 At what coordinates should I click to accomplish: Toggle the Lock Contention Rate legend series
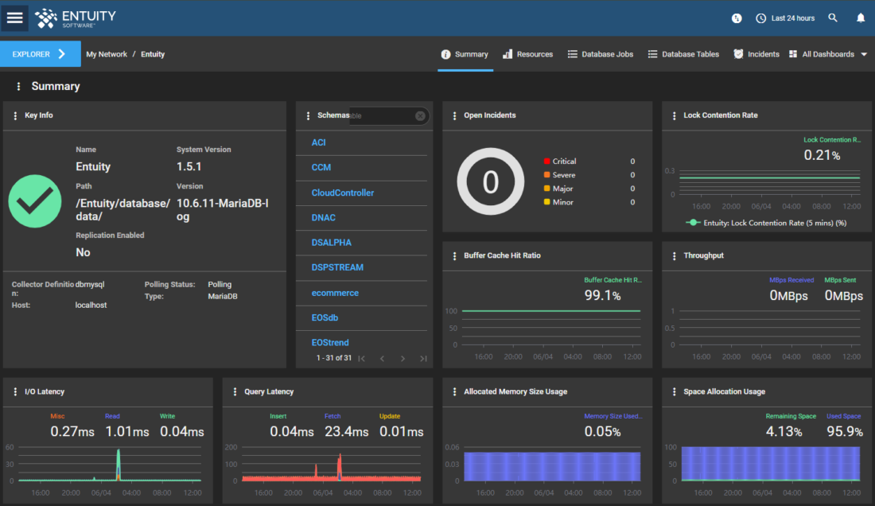coord(766,223)
